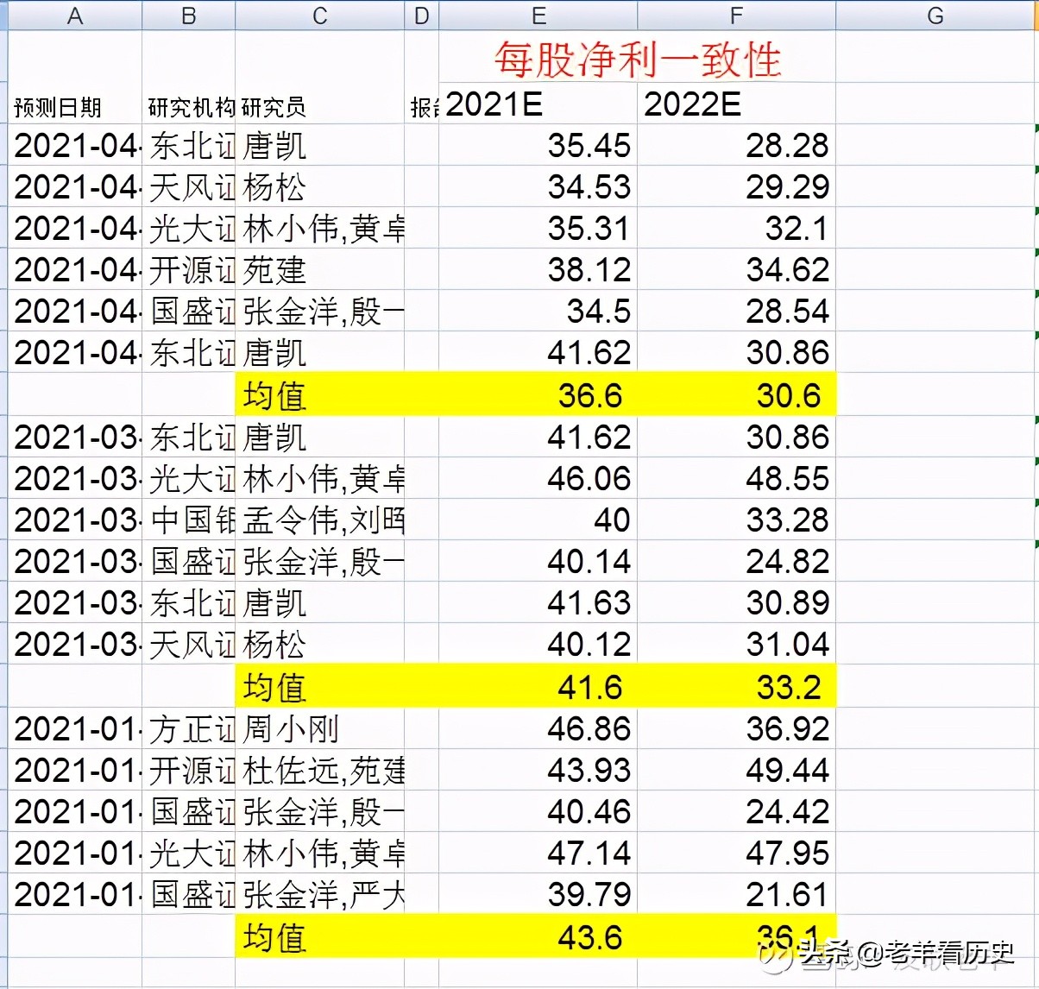This screenshot has height=989, width=1039.
Task: Select the yellow 均值 cell showing 36.6
Action: 594,394
